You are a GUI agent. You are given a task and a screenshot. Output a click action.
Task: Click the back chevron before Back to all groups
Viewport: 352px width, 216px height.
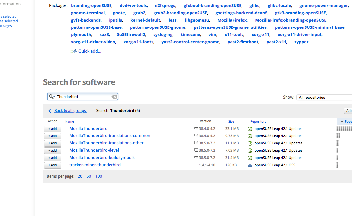point(50,111)
